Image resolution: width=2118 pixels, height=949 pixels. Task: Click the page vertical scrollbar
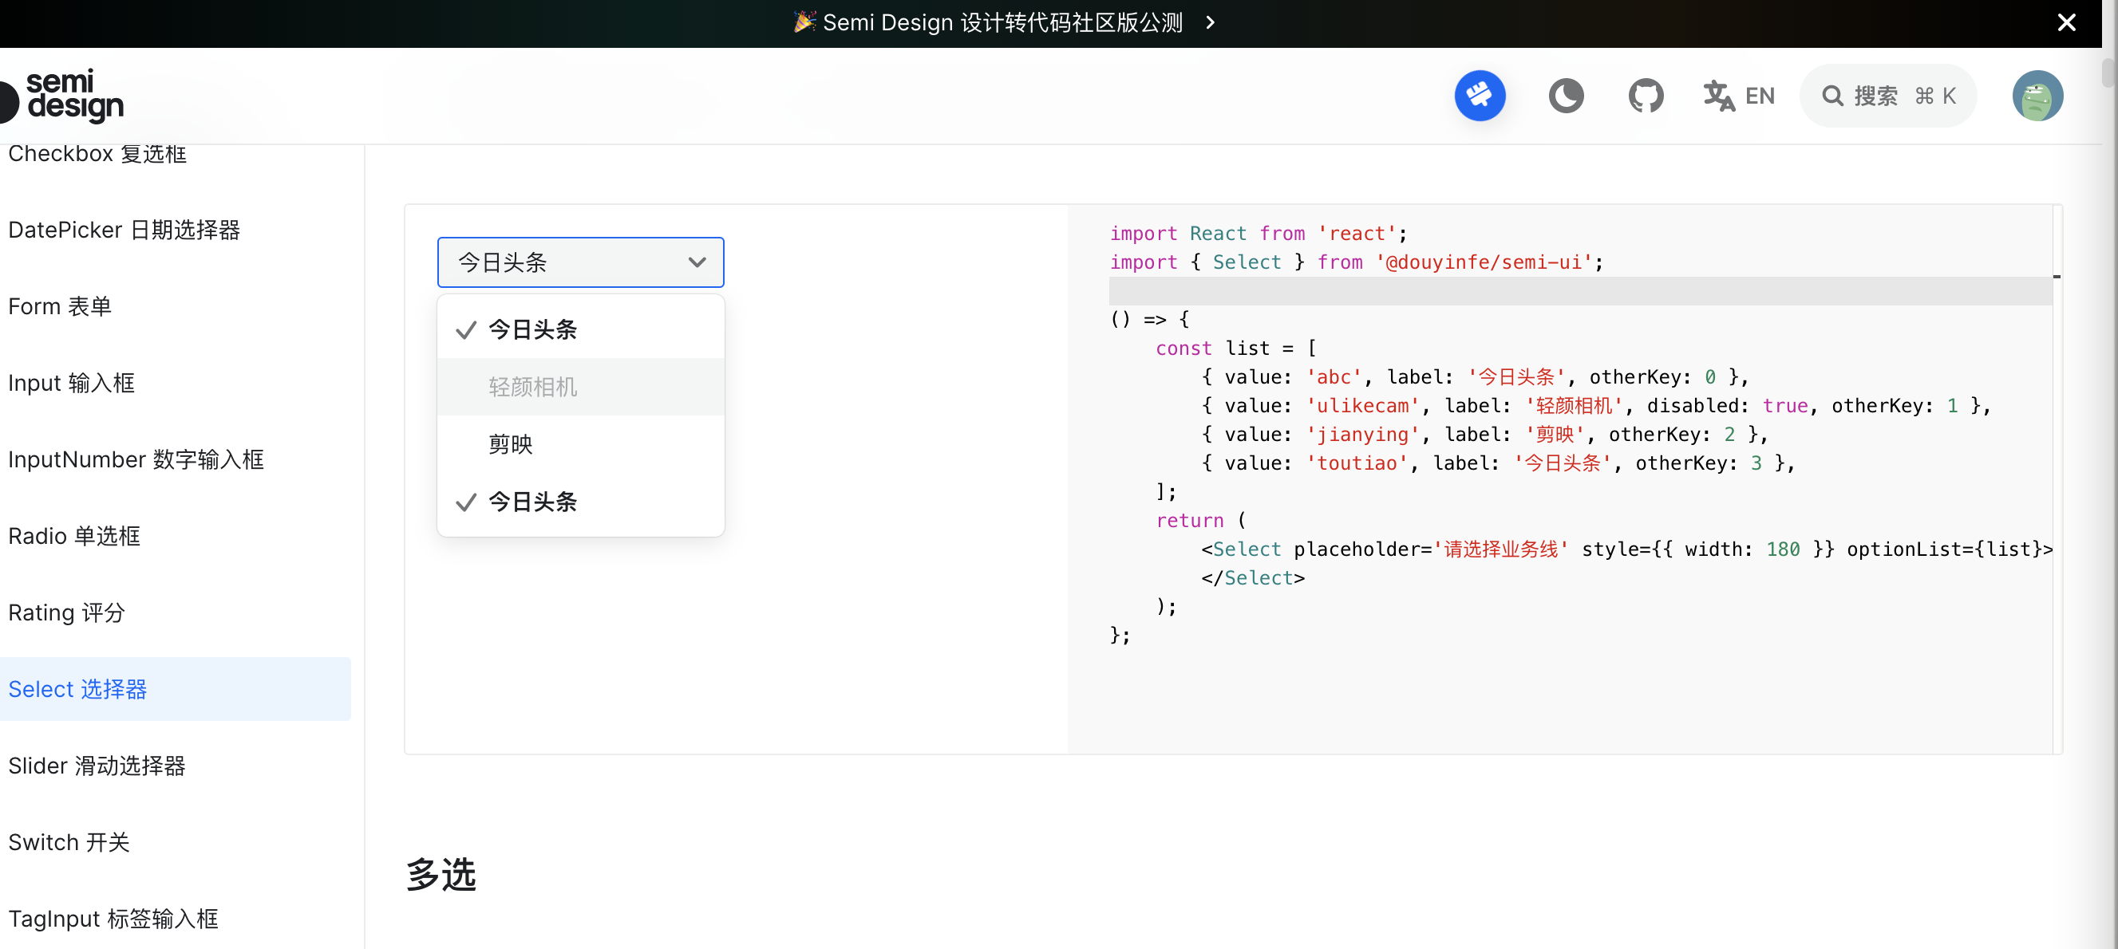[x=2109, y=73]
